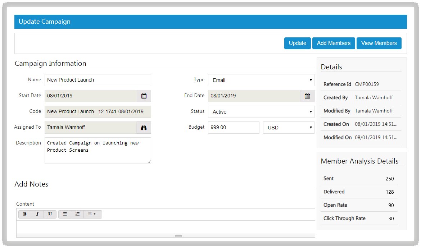421x248 pixels.
Task: Click the Budget amount field
Action: click(x=233, y=128)
